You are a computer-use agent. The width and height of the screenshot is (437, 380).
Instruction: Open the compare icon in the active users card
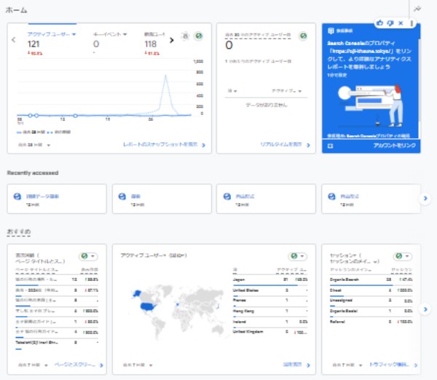point(185,36)
